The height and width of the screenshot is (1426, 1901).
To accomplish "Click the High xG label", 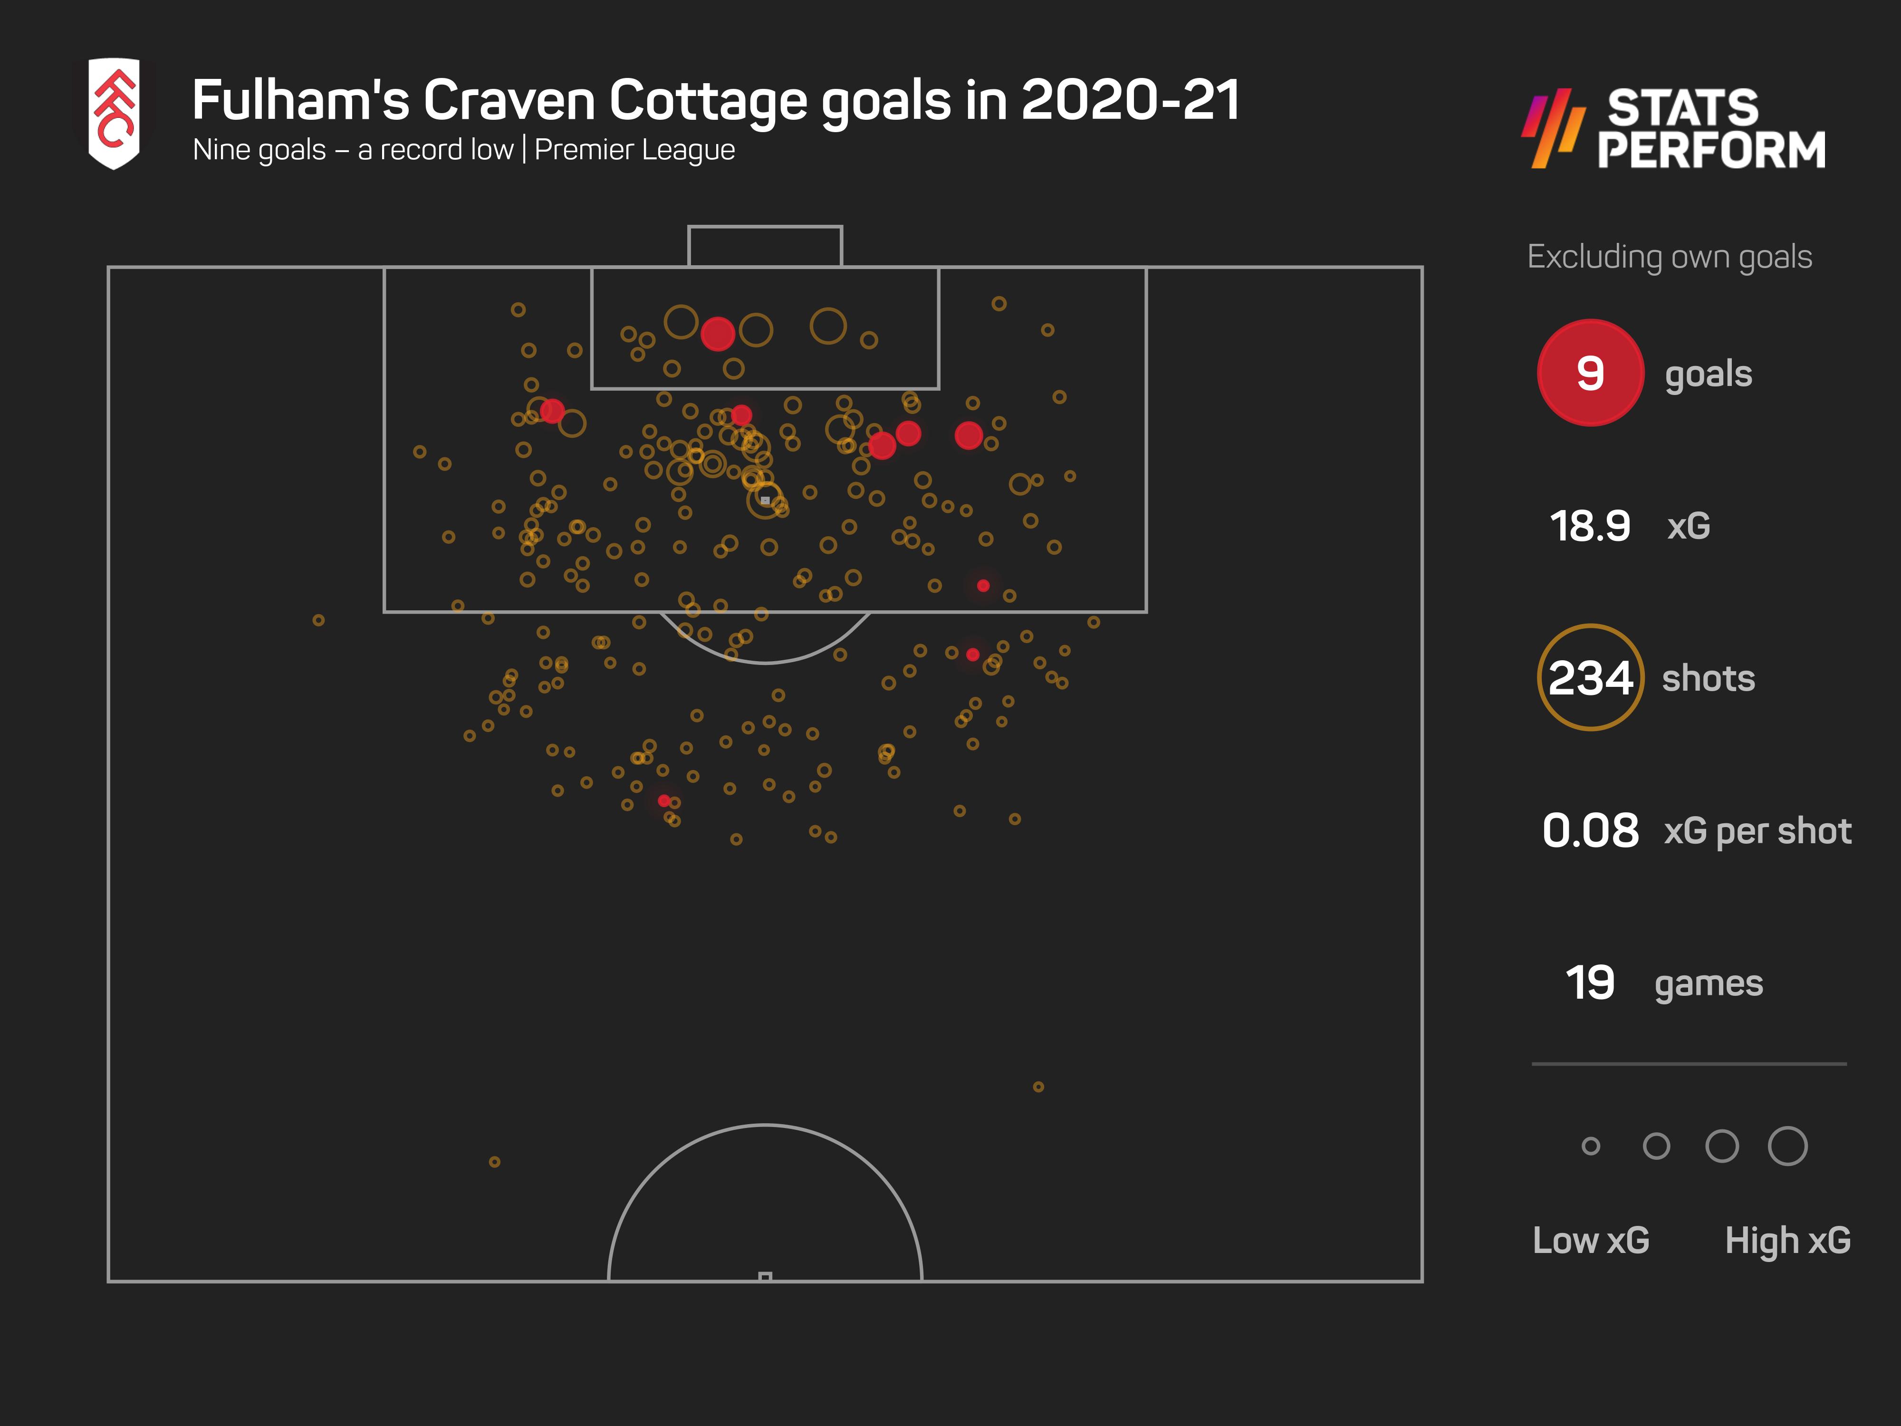I will tap(1787, 1241).
